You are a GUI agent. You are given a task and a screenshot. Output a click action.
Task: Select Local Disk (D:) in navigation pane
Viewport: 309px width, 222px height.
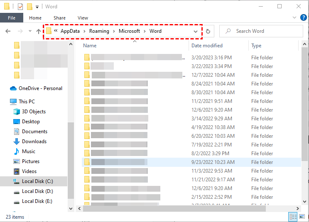click(33, 191)
